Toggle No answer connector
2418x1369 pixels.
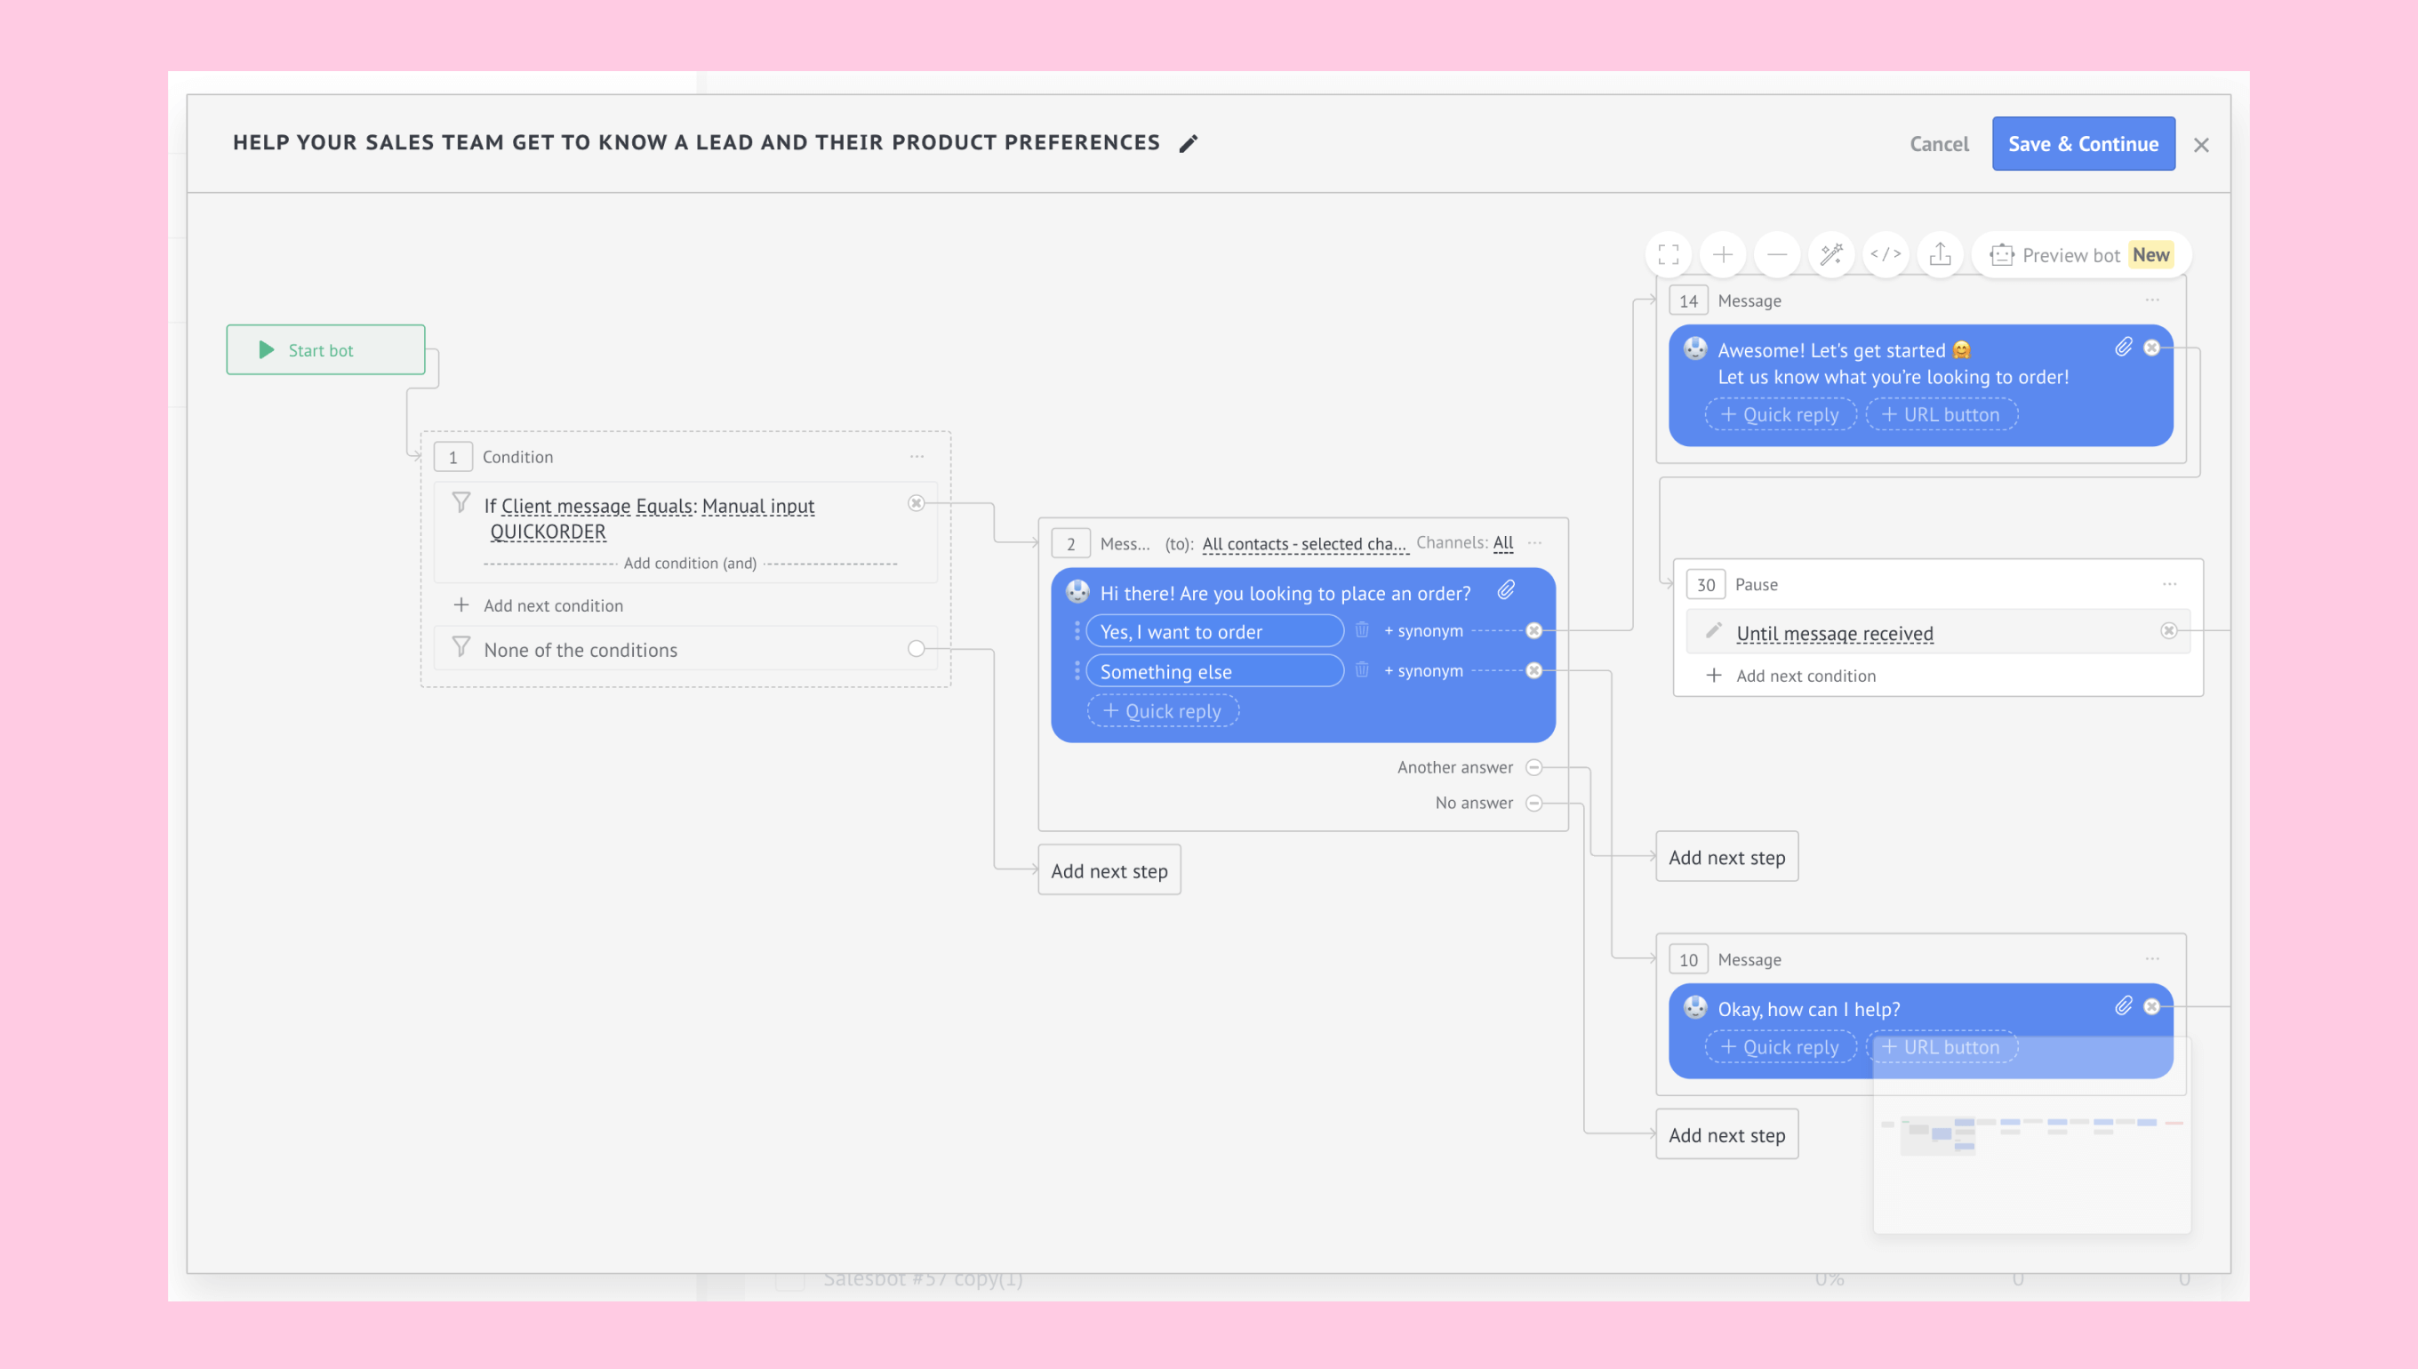click(x=1534, y=803)
